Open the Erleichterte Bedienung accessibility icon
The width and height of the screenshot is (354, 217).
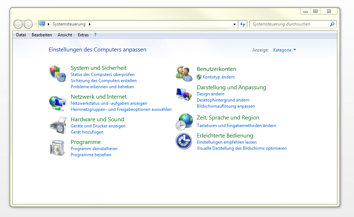pos(184,141)
